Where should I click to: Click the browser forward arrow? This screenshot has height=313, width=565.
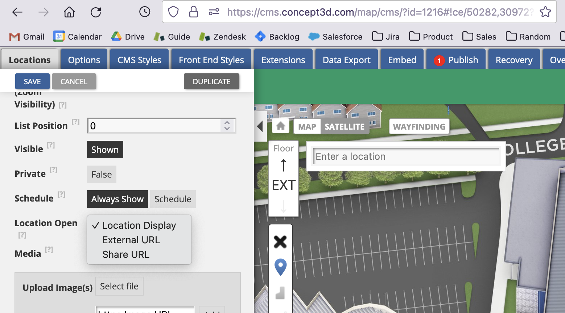(x=44, y=12)
